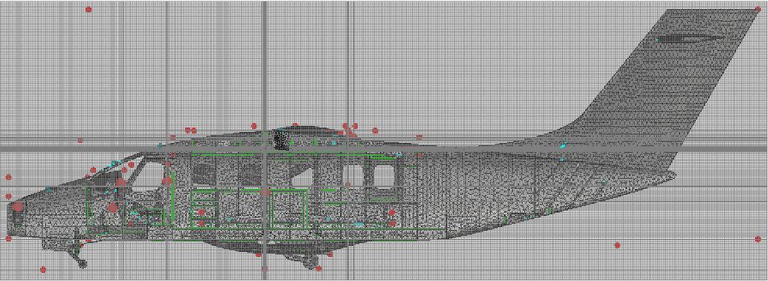Screen dimensions: 768x281
Task: Select the red marker at the bottom-left near the nose gear
Action: [43, 269]
